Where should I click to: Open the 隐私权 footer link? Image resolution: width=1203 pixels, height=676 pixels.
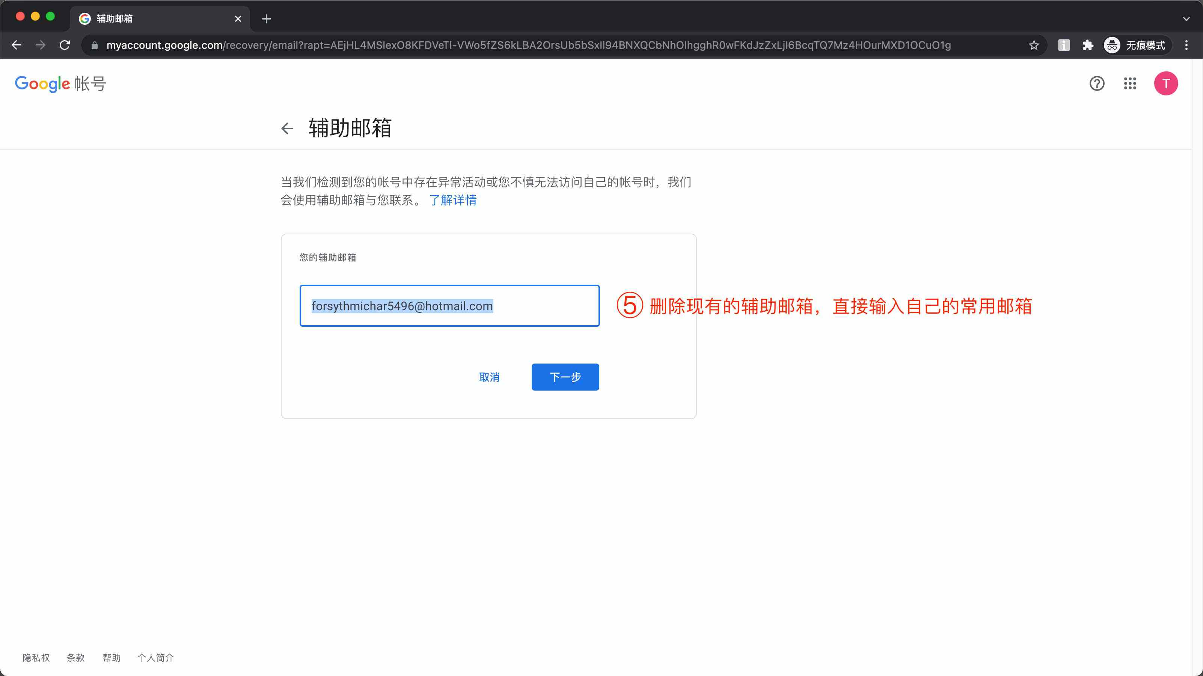[36, 657]
